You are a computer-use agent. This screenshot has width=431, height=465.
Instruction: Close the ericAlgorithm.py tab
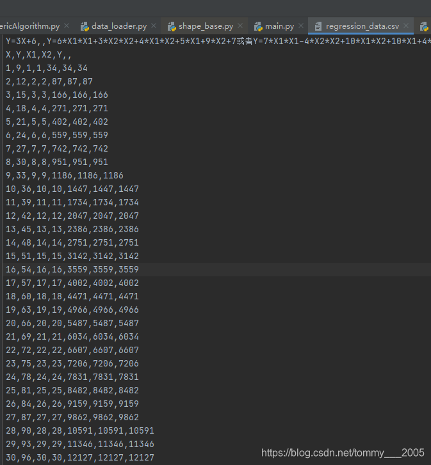(x=67, y=26)
